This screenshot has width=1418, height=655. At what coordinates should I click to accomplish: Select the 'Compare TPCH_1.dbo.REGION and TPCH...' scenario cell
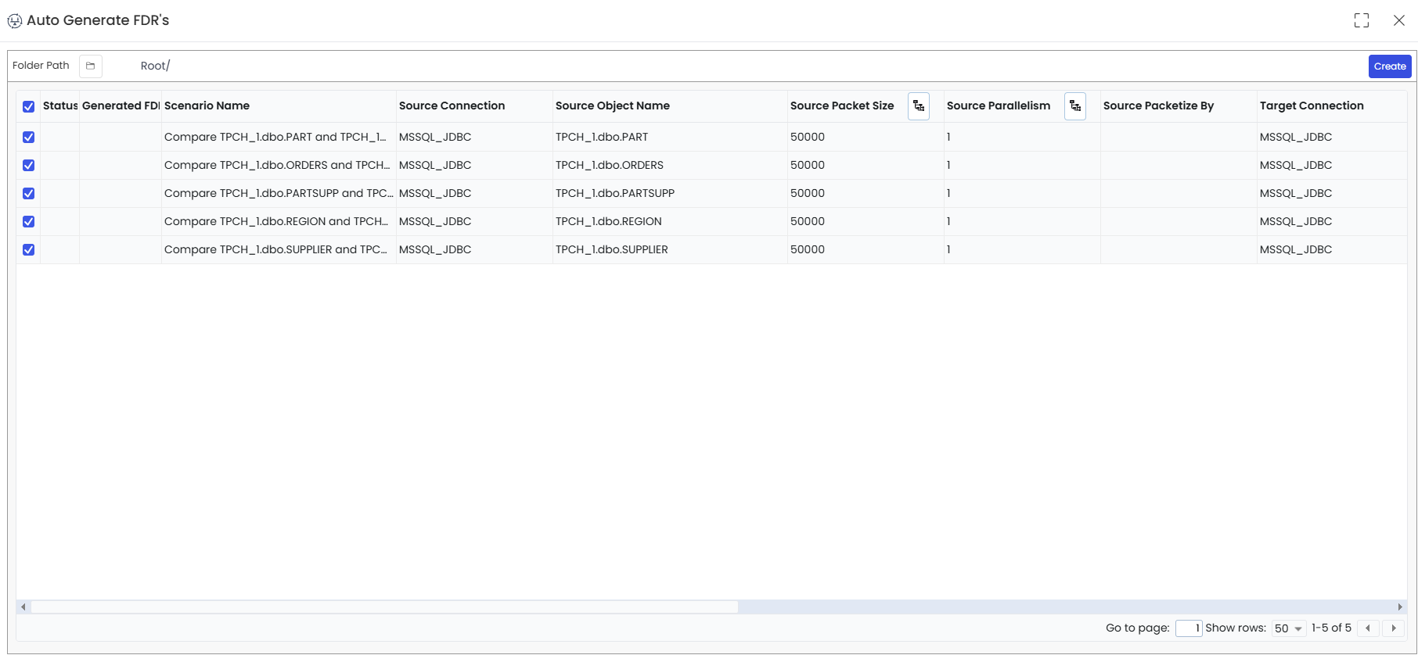pyautogui.click(x=279, y=221)
